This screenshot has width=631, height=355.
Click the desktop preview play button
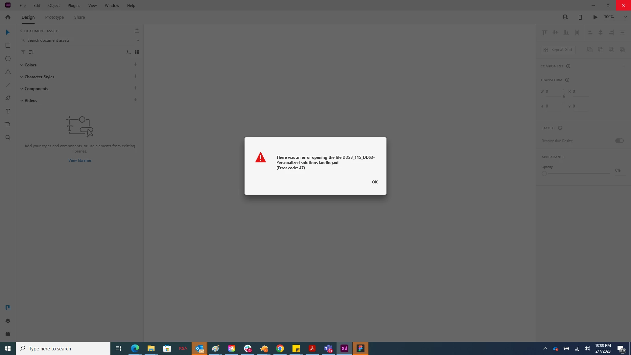(x=595, y=17)
